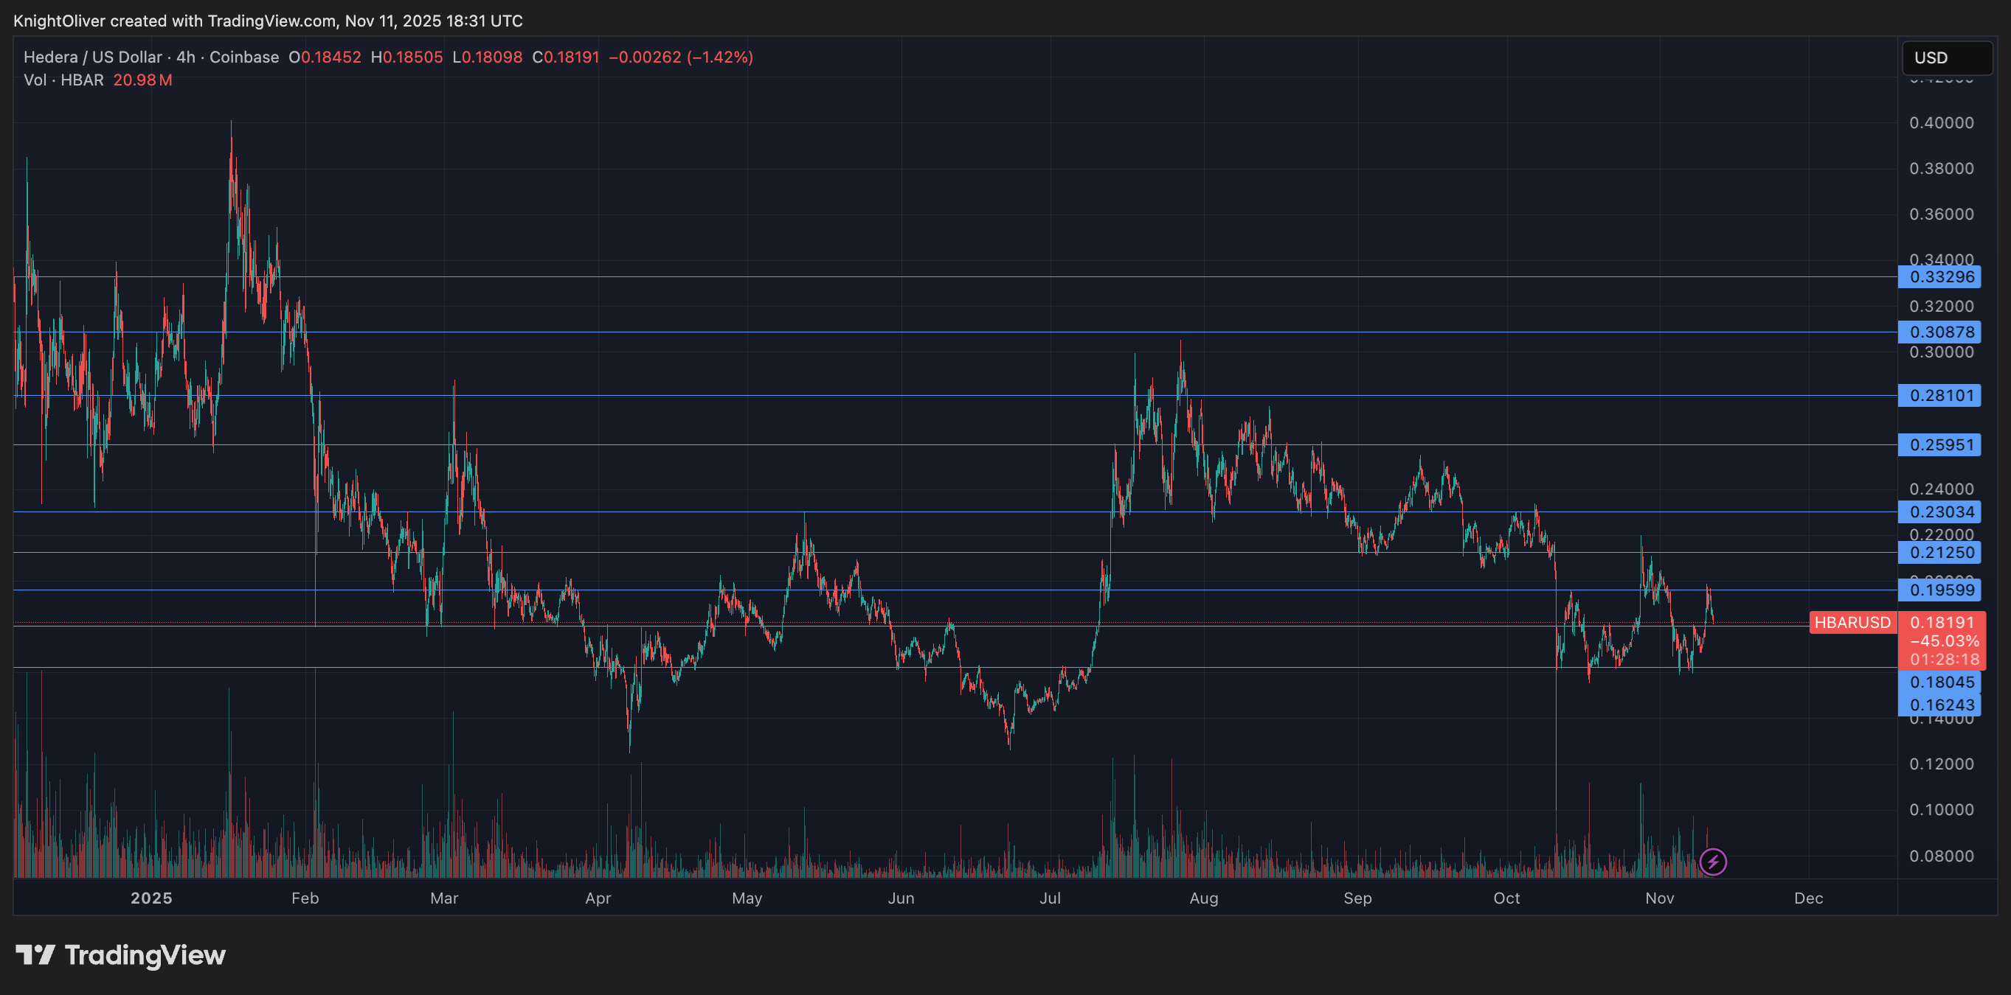Select the 0.16243 horizontal line price tag

[x=1940, y=705]
